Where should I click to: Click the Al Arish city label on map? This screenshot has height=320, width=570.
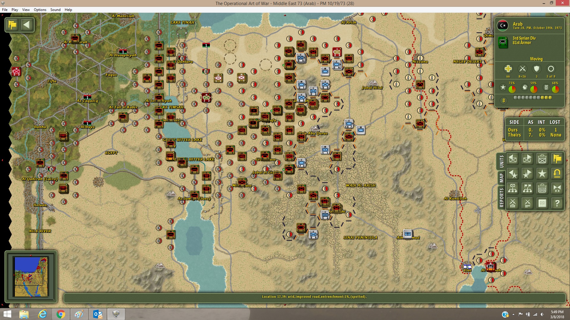(x=349, y=23)
